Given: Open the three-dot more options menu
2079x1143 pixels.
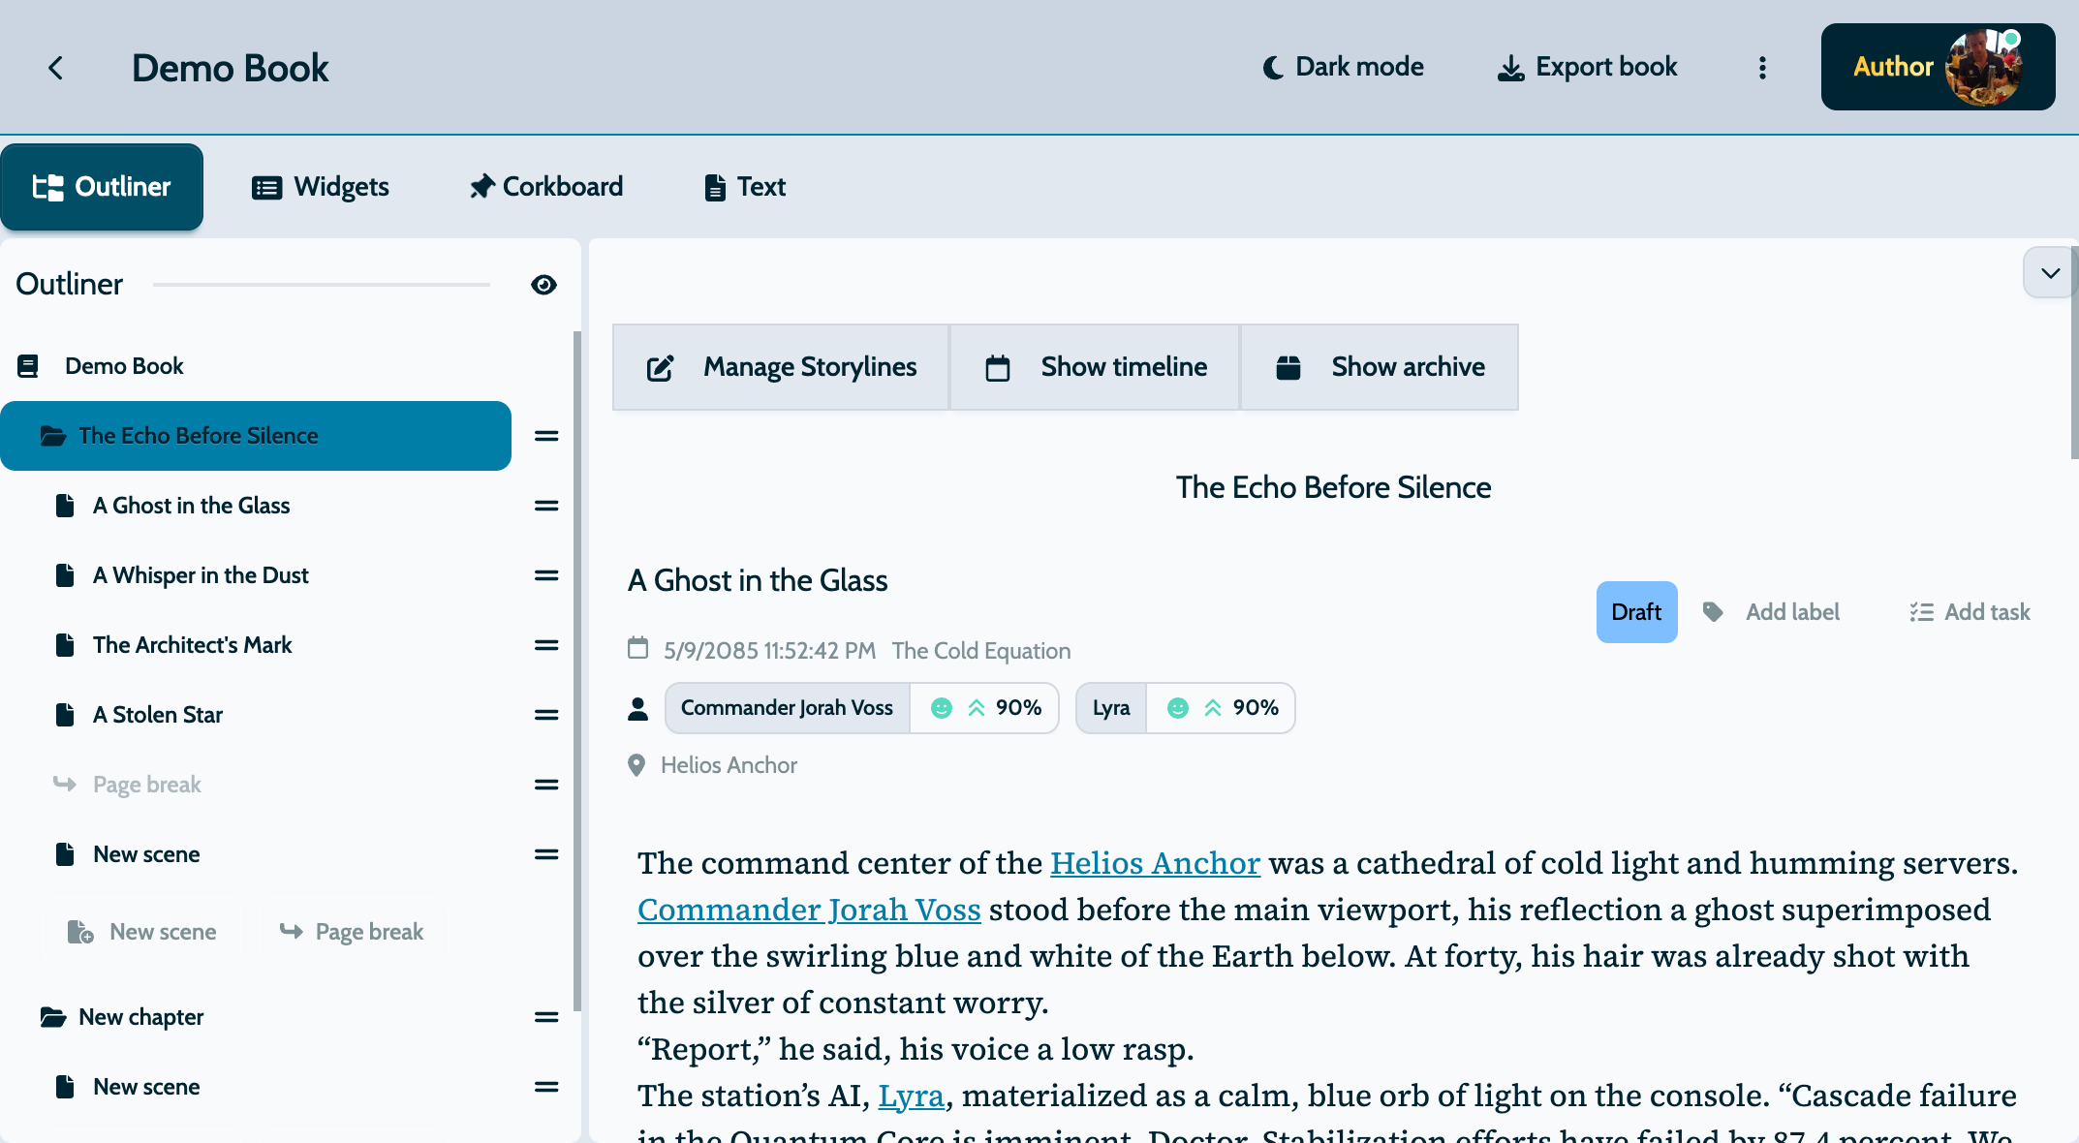Looking at the screenshot, I should [1762, 68].
